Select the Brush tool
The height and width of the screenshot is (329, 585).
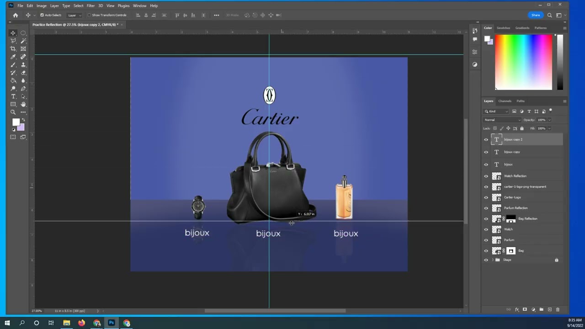[x=13, y=65]
